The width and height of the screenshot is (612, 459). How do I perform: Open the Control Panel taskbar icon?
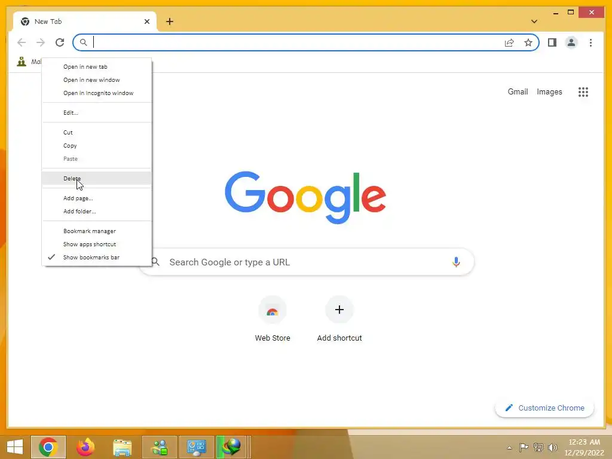[x=196, y=447]
